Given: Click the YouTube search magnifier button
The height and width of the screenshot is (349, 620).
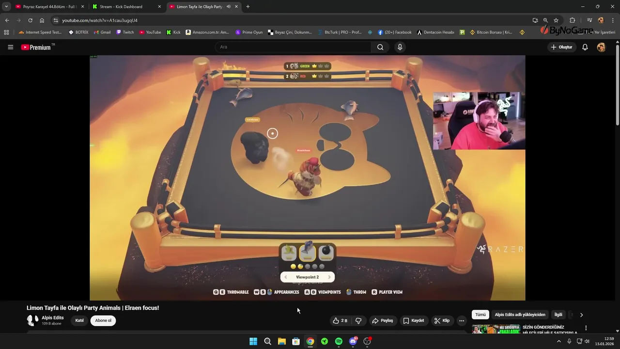Looking at the screenshot, I should click(380, 47).
